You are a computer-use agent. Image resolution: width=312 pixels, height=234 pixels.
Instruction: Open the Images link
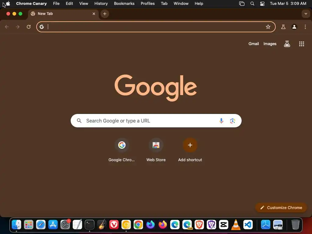point(270,44)
